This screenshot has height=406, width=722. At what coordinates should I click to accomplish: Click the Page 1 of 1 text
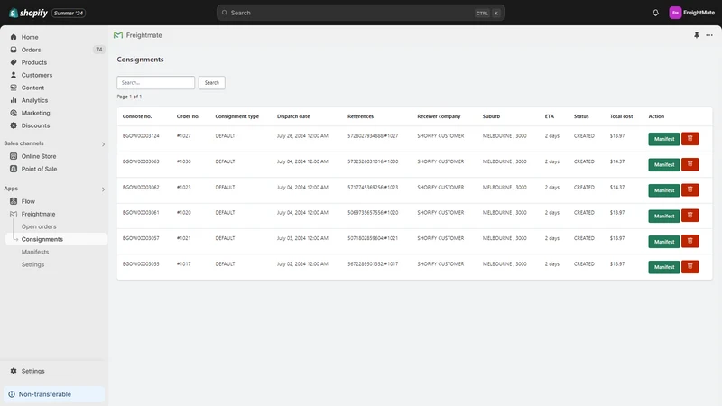[129, 97]
